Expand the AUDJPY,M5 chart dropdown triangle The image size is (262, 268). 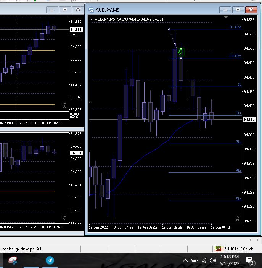pyautogui.click(x=92, y=19)
